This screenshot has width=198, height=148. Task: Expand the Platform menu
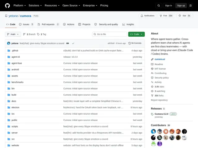[19, 6]
